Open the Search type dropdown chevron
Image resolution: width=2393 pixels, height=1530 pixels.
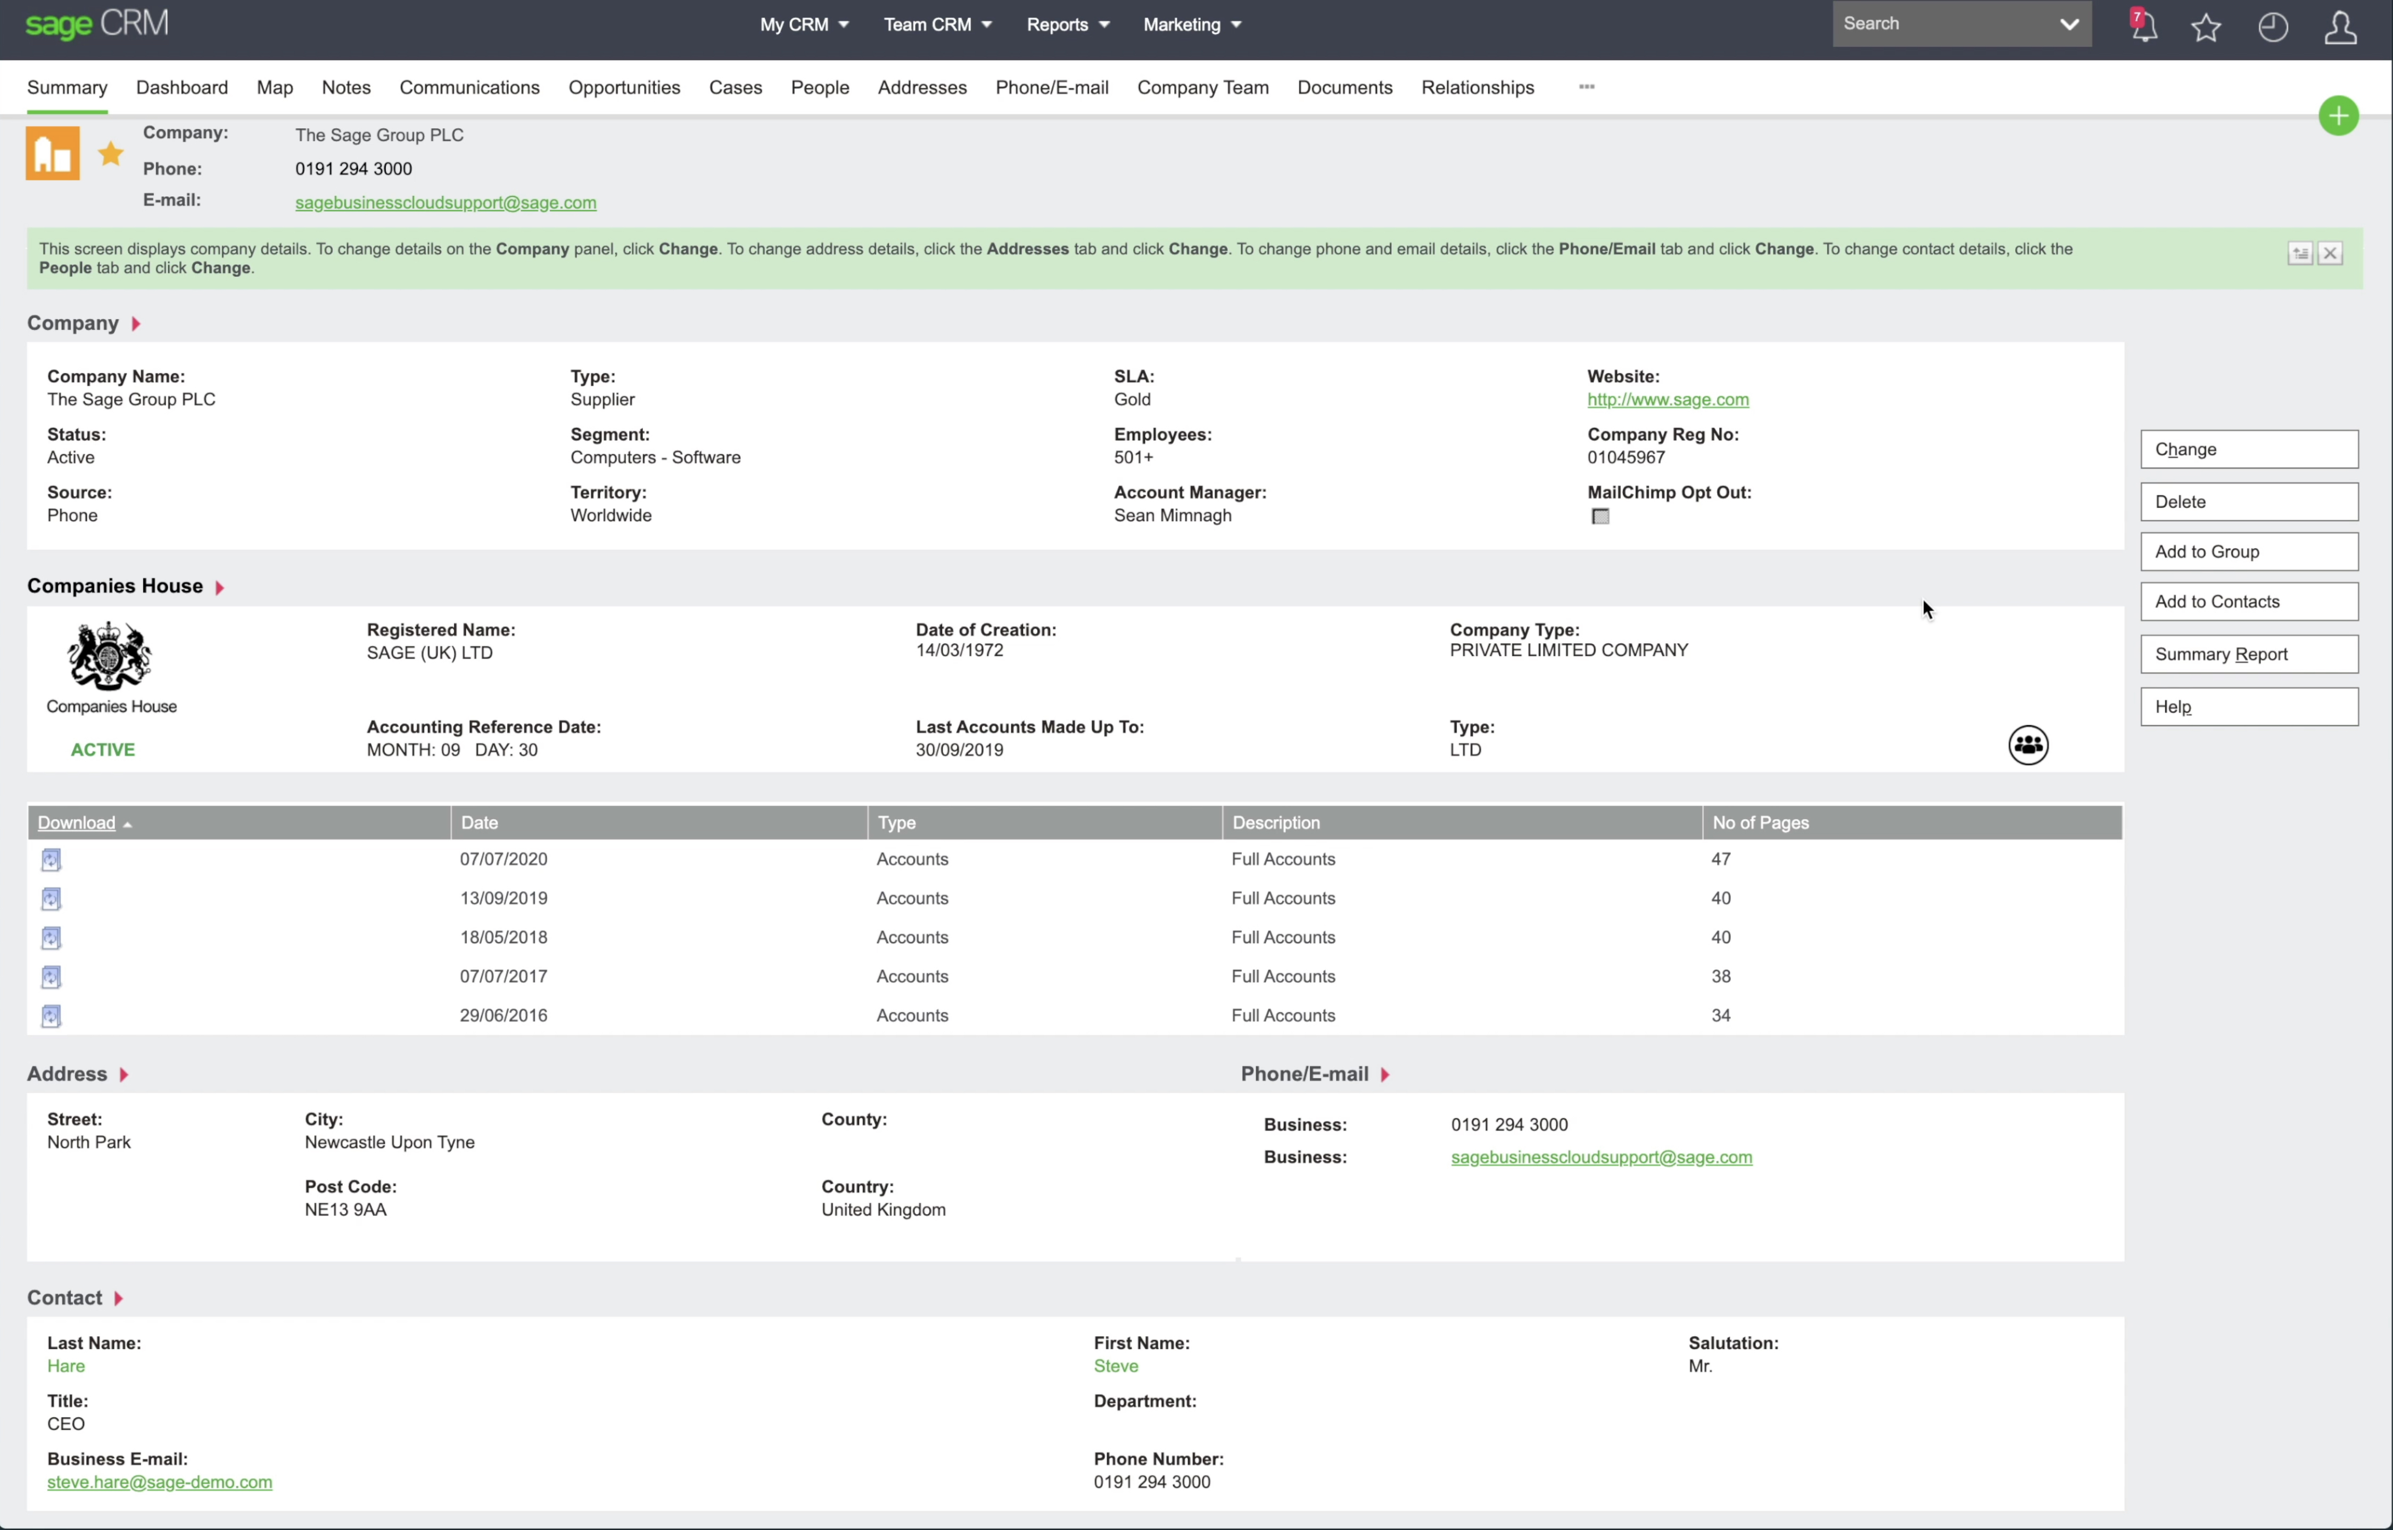2069,25
